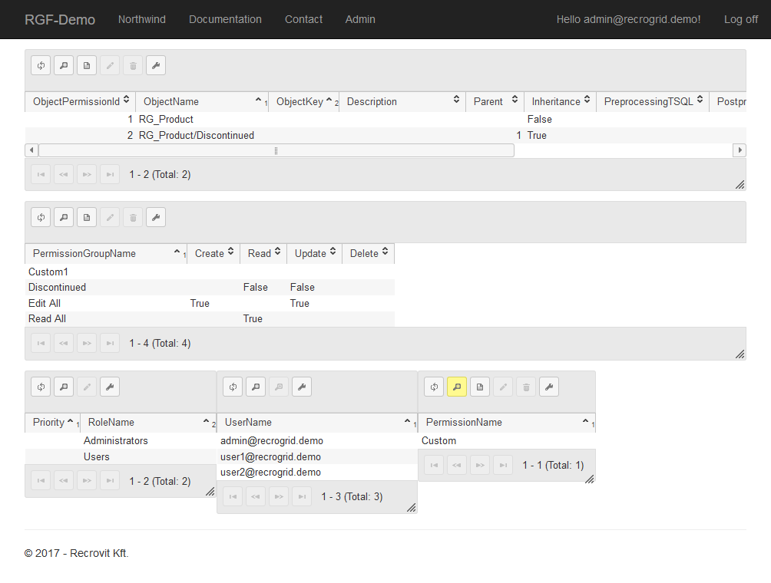The width and height of the screenshot is (771, 583).
Task: Refresh the object permissions grid
Action: [x=41, y=66]
